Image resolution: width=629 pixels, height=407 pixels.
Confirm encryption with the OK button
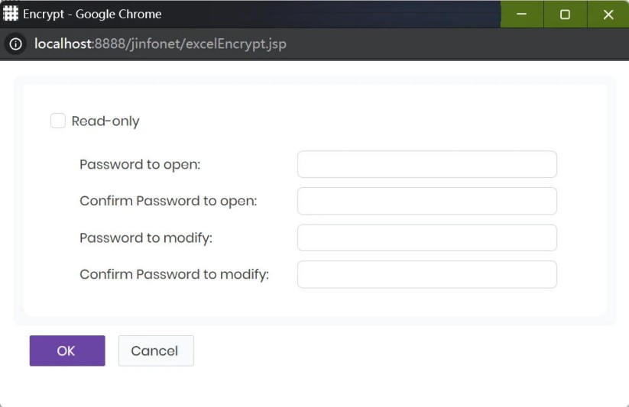point(67,350)
